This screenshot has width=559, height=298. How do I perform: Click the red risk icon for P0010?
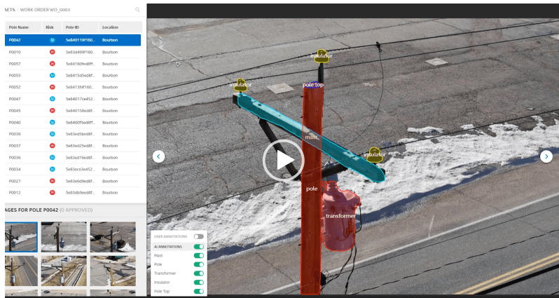click(x=52, y=52)
